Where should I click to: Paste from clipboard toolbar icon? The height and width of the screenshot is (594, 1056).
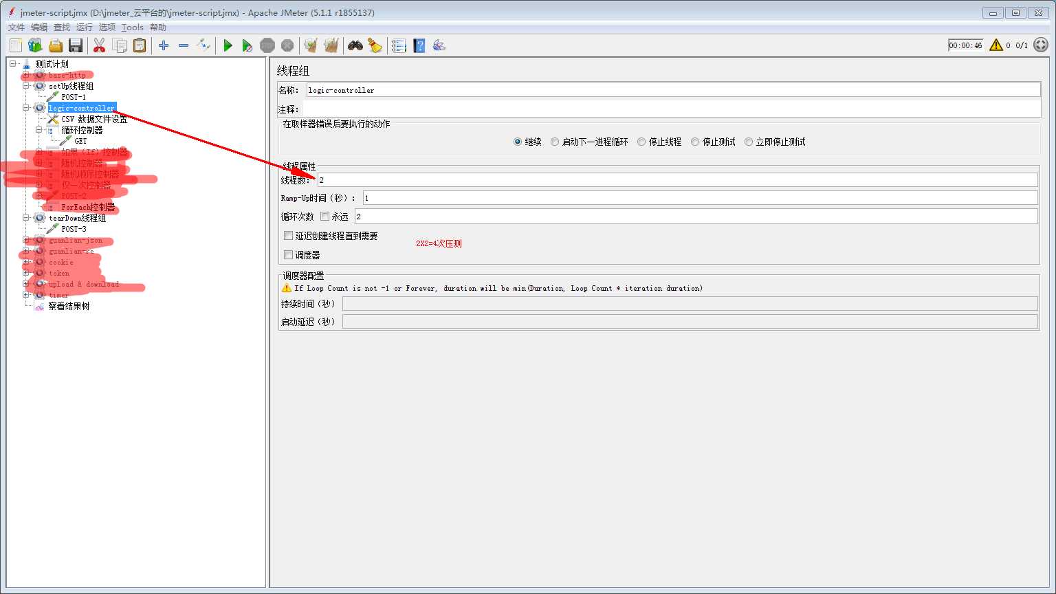point(140,45)
